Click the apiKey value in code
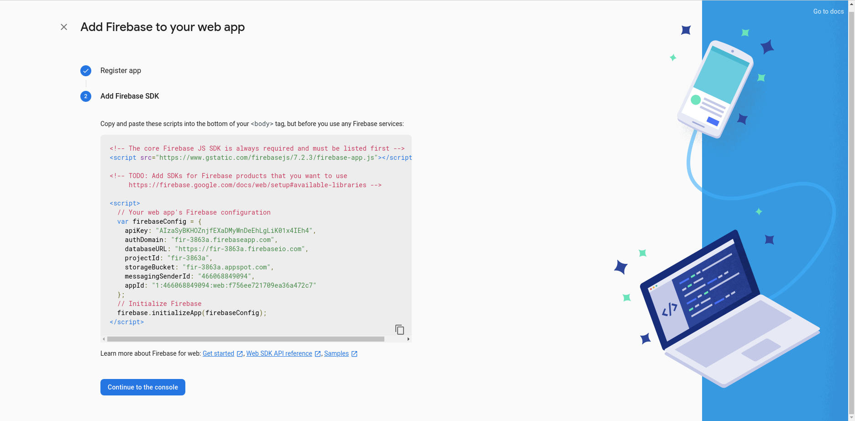This screenshot has height=421, width=855. (x=235, y=231)
